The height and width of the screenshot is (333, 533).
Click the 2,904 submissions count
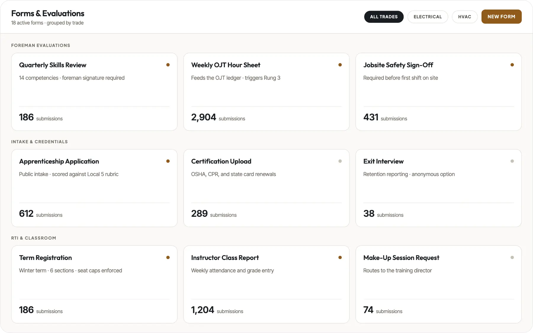coord(218,117)
